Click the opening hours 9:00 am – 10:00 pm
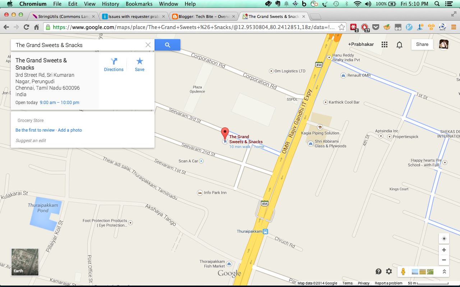Viewport: 460px width, 287px height. point(60,103)
